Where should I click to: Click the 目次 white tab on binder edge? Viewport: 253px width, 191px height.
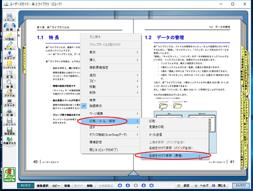coord(19,37)
